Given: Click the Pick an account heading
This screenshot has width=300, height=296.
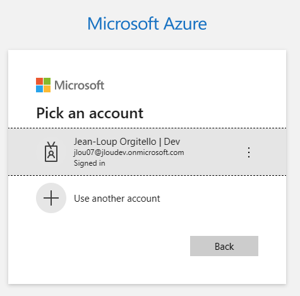Looking at the screenshot, I should pos(90,113).
